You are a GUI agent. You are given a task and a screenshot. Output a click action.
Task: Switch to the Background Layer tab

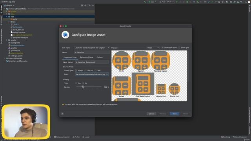[86, 57]
